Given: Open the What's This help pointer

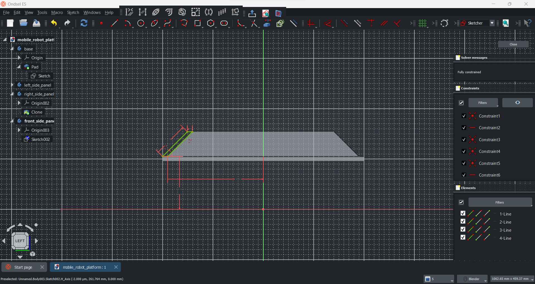Looking at the screenshot, I should click(x=528, y=23).
